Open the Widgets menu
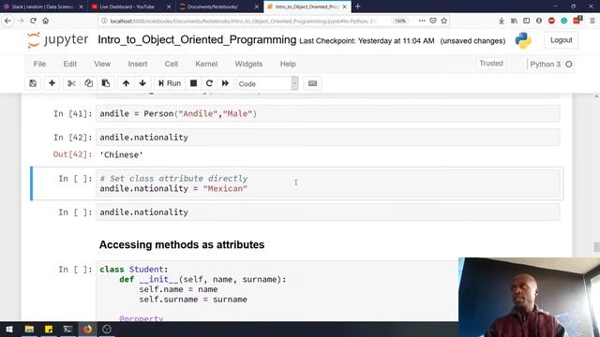The image size is (600, 337). coord(248,64)
